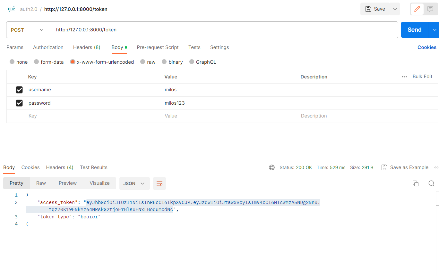Open the arrow next to Save
The image size is (439, 276).
coord(395,9)
